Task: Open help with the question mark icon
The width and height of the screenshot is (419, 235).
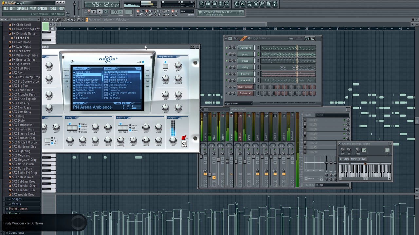Action: [x=275, y=4]
